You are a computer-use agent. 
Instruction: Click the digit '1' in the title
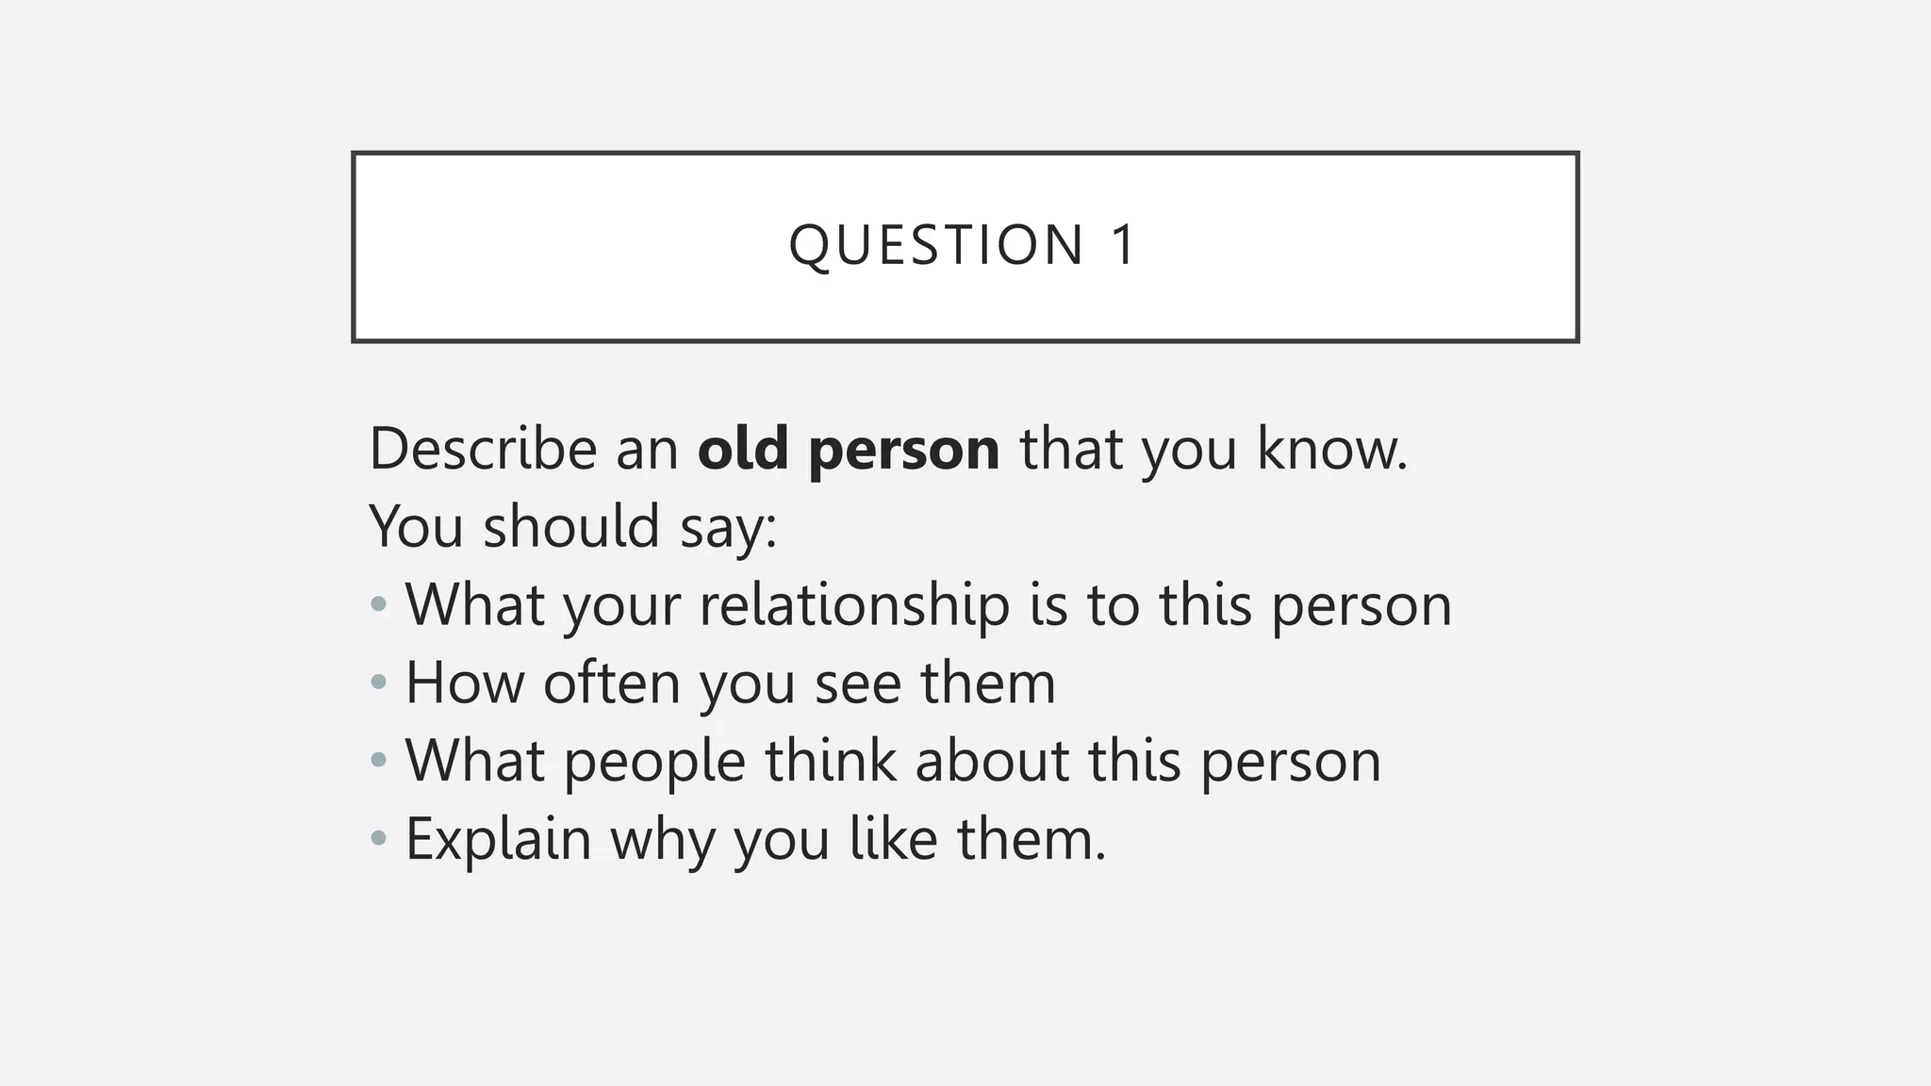coord(1123,245)
